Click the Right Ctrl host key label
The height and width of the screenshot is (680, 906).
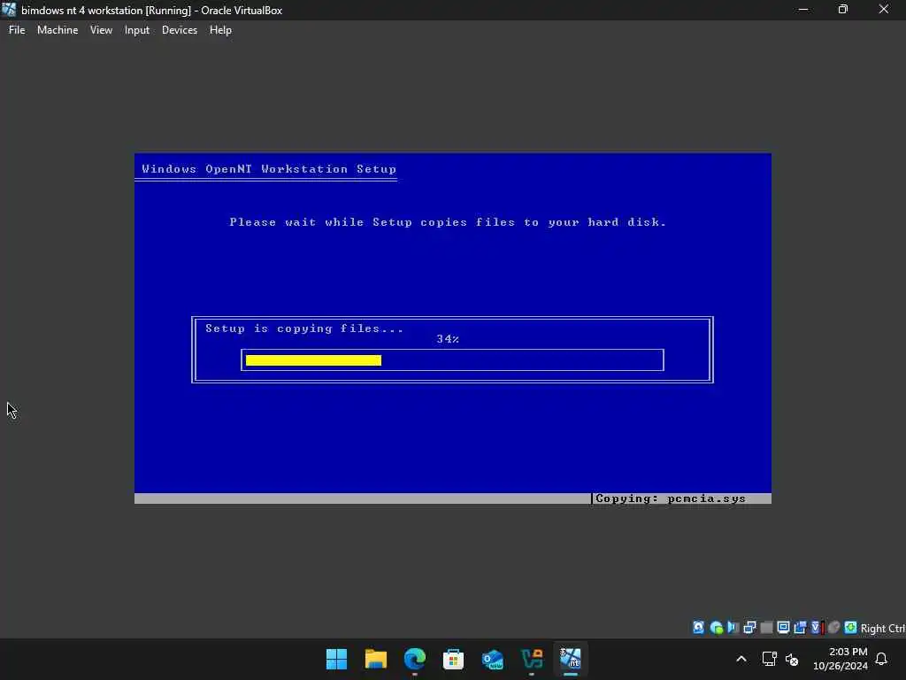882,629
